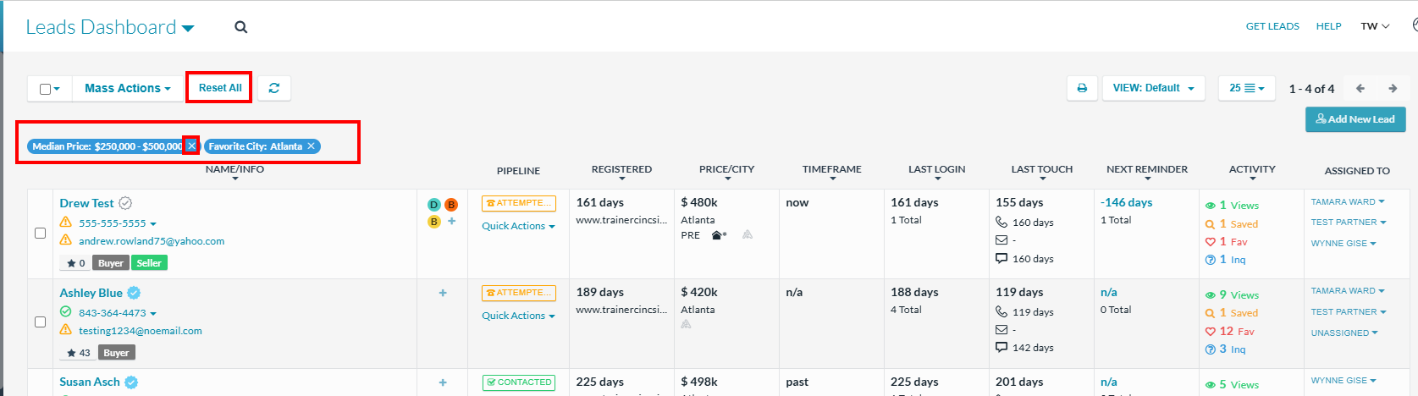The image size is (1418, 396).
Task: Open the Mass Actions dropdown
Action: [x=128, y=88]
